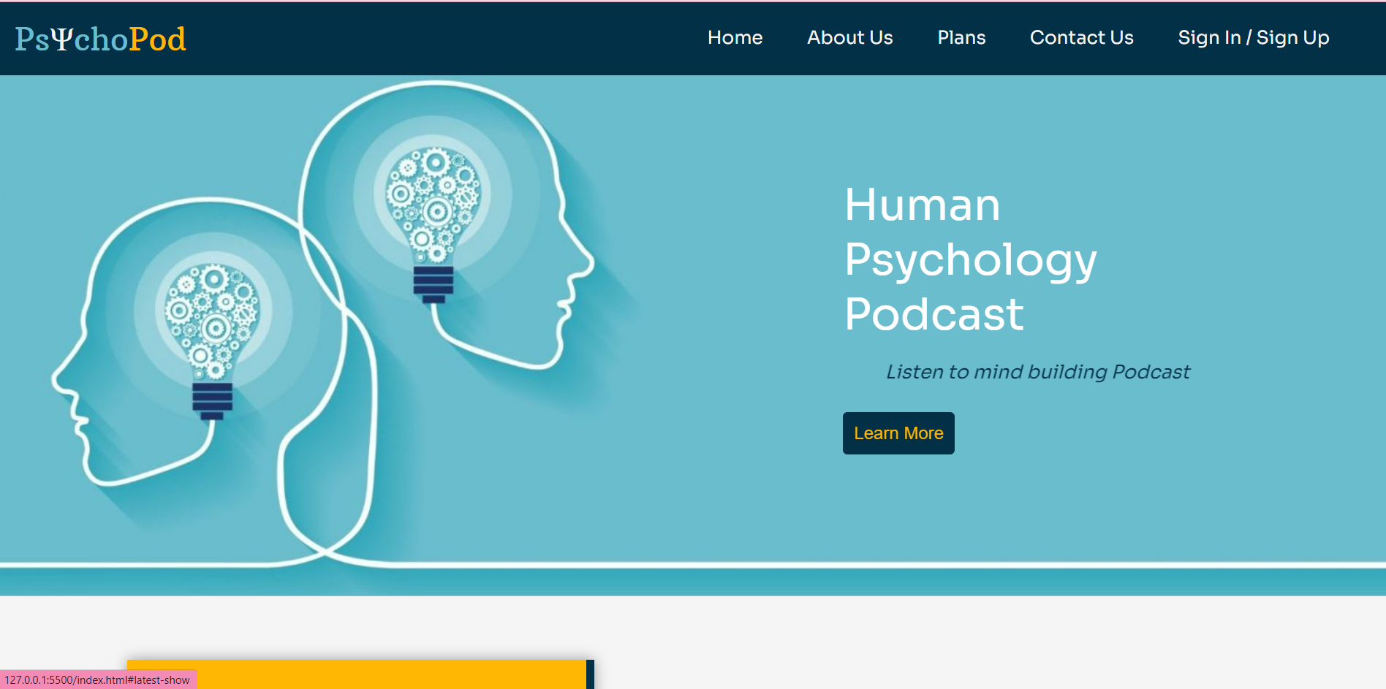Viewport: 1386px width, 689px height.
Task: Open the Home page
Action: 735,37
